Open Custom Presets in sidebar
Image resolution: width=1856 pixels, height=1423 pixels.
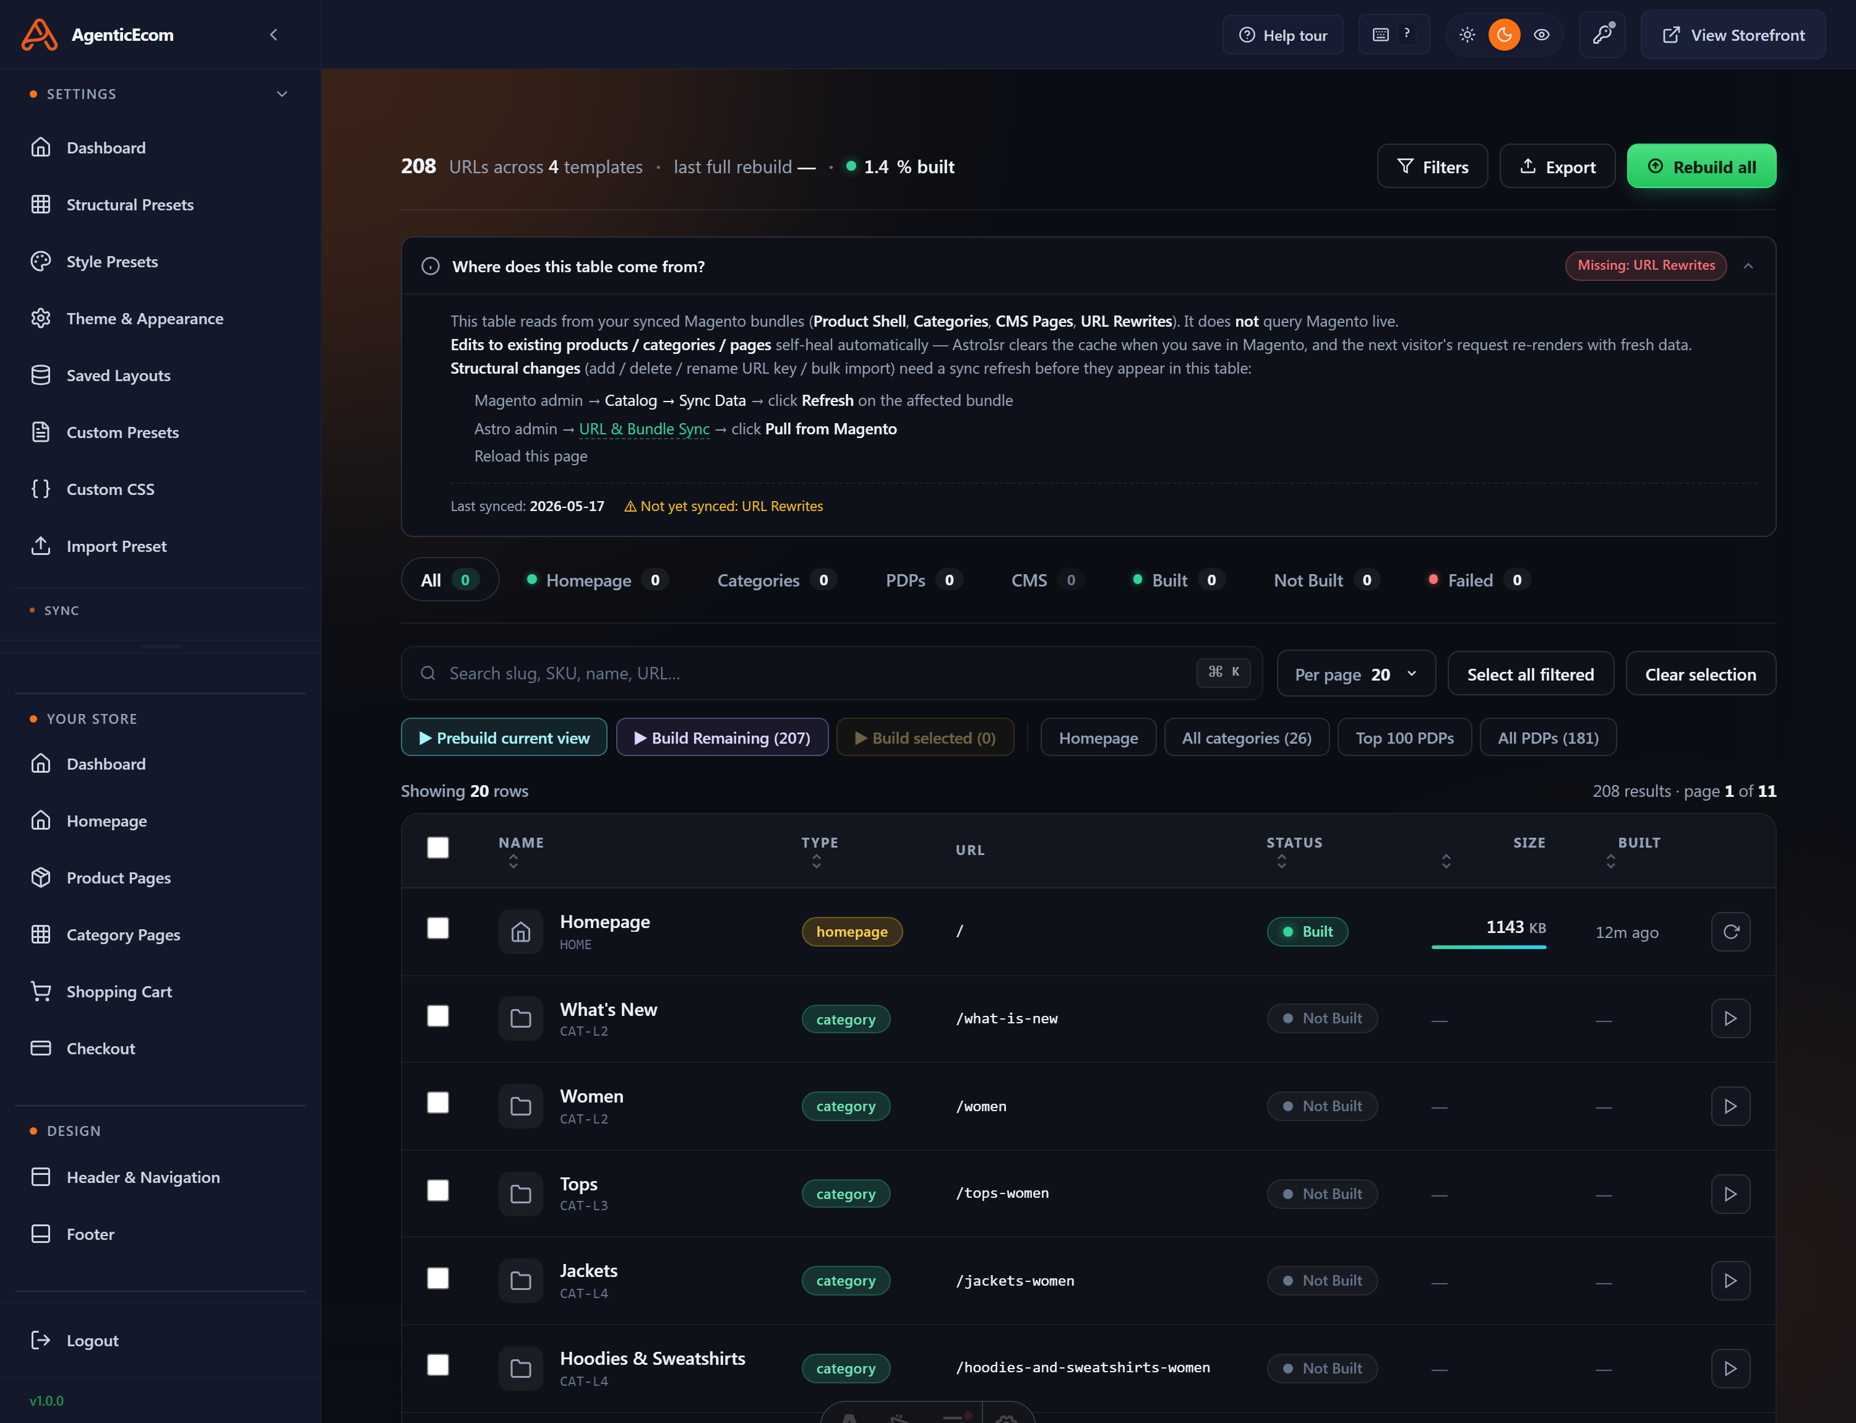point(160,432)
